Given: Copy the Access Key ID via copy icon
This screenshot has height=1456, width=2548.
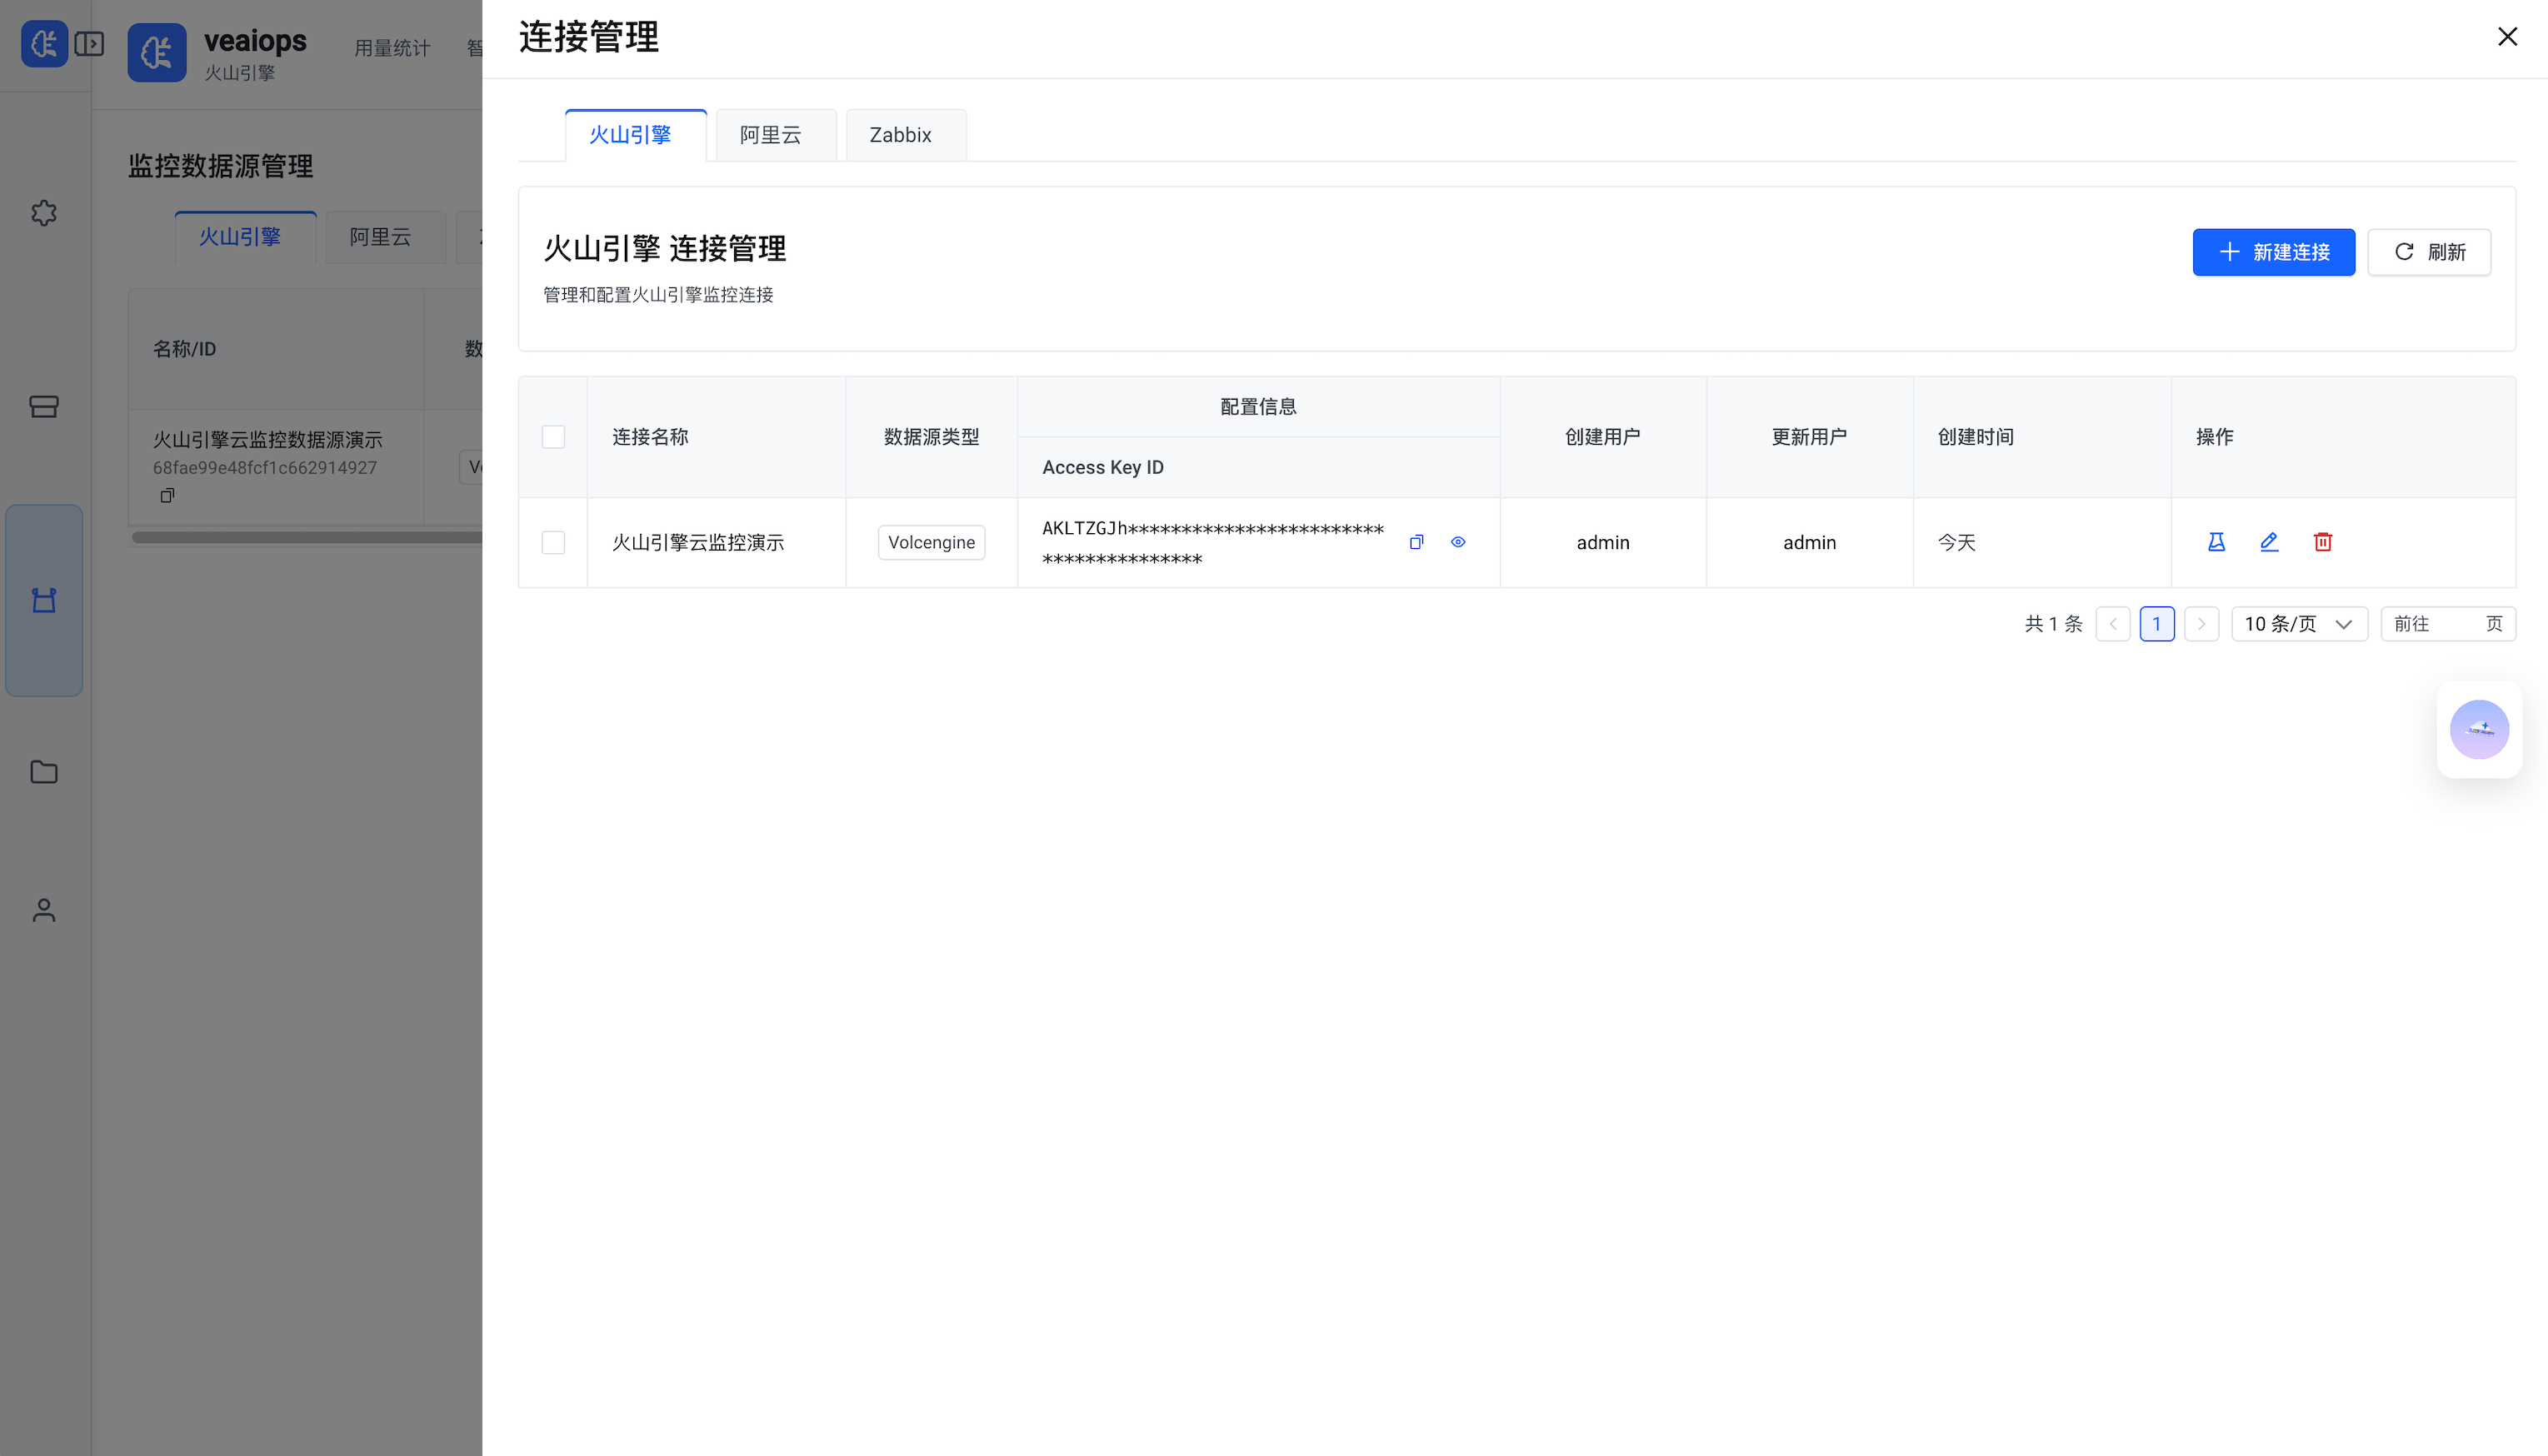Looking at the screenshot, I should coord(1416,541).
